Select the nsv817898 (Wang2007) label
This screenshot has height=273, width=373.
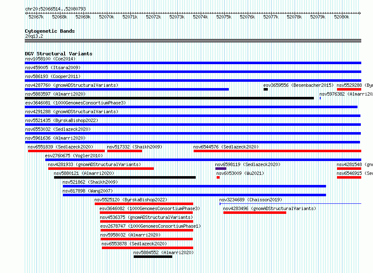(x=88, y=191)
